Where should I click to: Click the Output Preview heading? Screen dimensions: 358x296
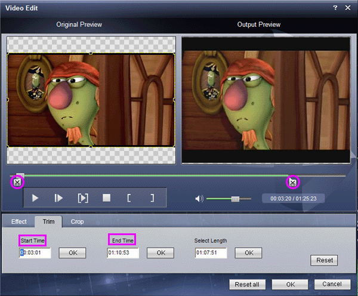(x=259, y=24)
